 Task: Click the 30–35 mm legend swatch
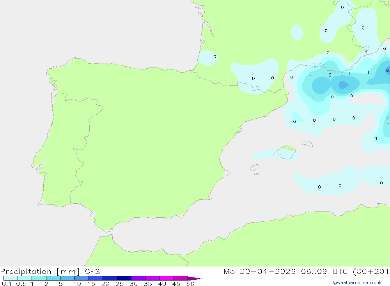(x=138, y=278)
